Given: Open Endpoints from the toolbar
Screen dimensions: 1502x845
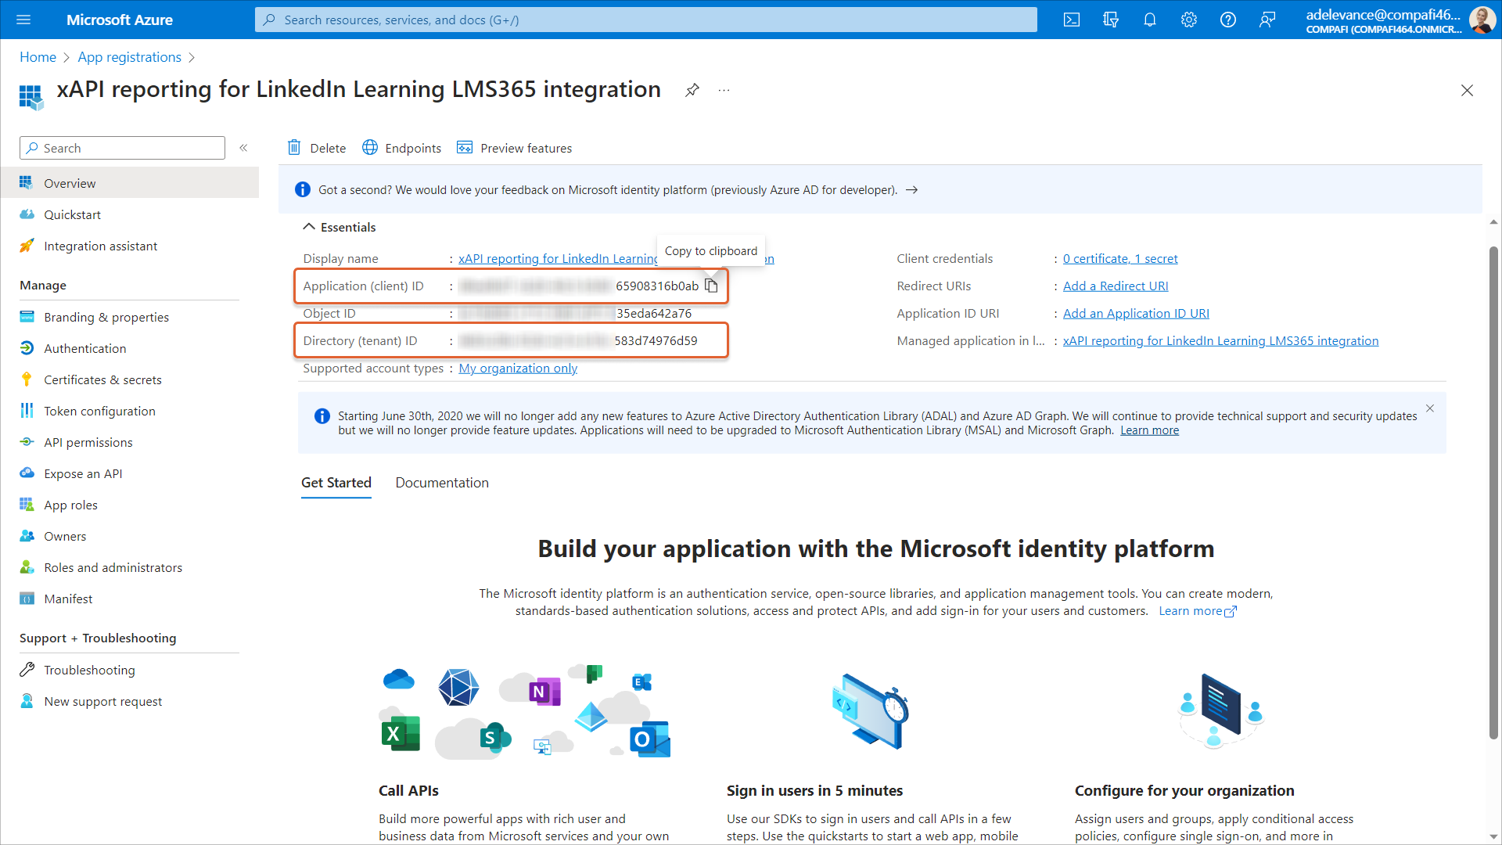Looking at the screenshot, I should coord(401,148).
